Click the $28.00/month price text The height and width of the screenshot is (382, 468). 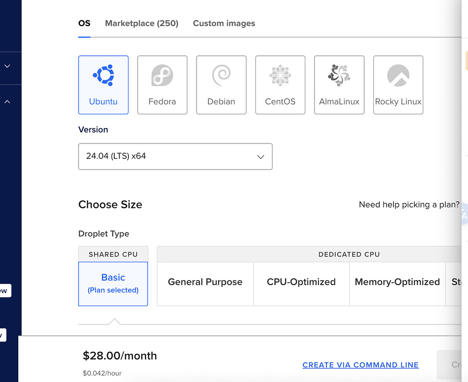point(120,356)
